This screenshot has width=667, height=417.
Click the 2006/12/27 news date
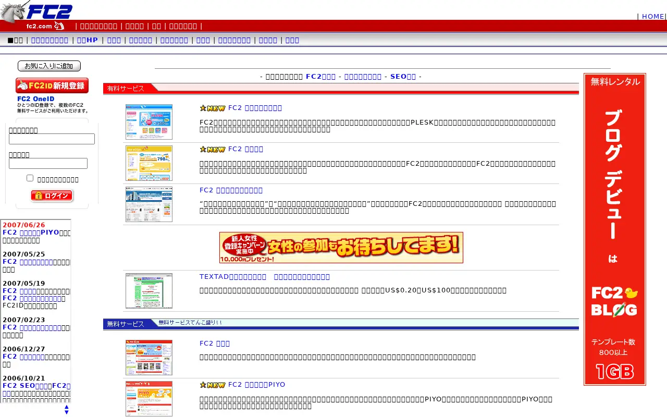(x=24, y=349)
